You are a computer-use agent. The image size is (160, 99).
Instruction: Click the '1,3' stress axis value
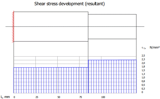tap(143, 74)
